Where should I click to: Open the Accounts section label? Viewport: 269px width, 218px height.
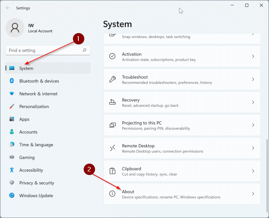tap(28, 132)
